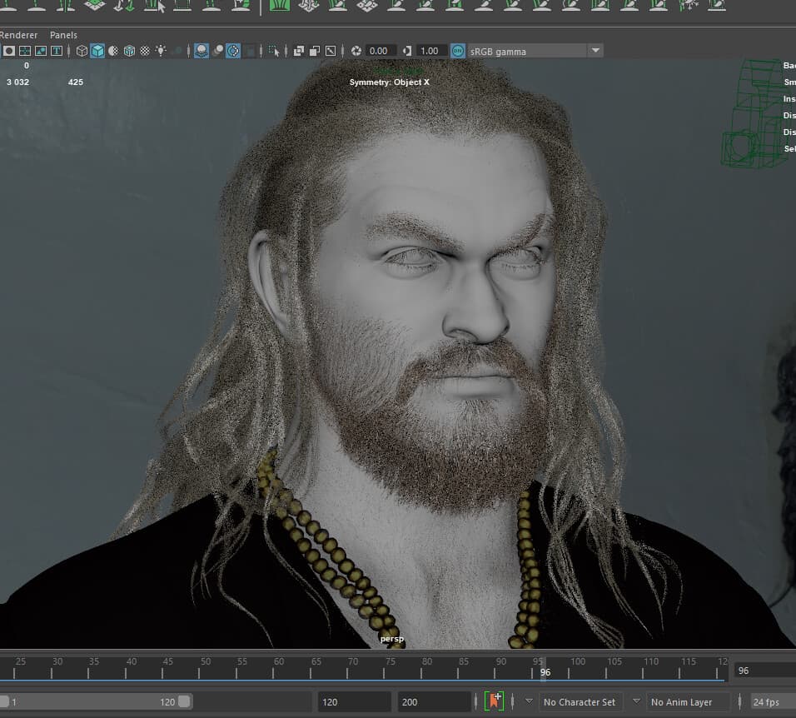
Task: Click the range slider end handle
Action: point(184,701)
